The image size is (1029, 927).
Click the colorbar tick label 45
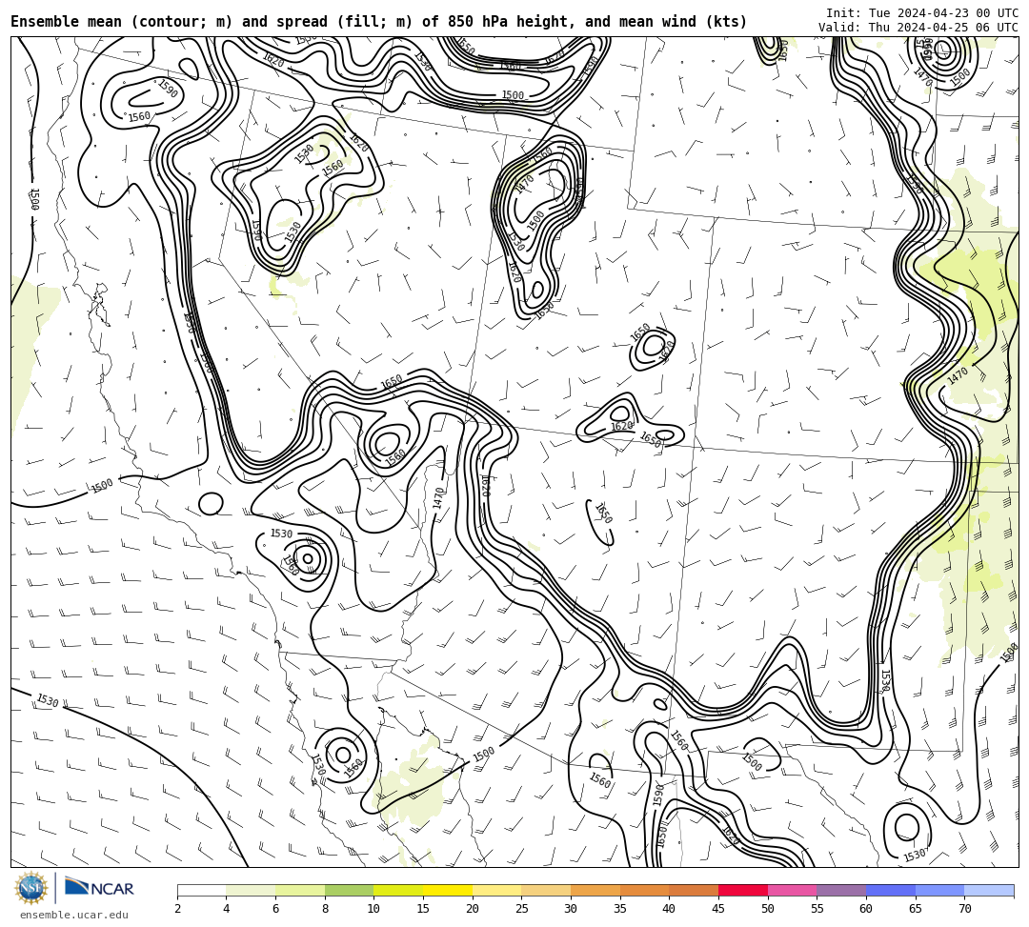(718, 909)
